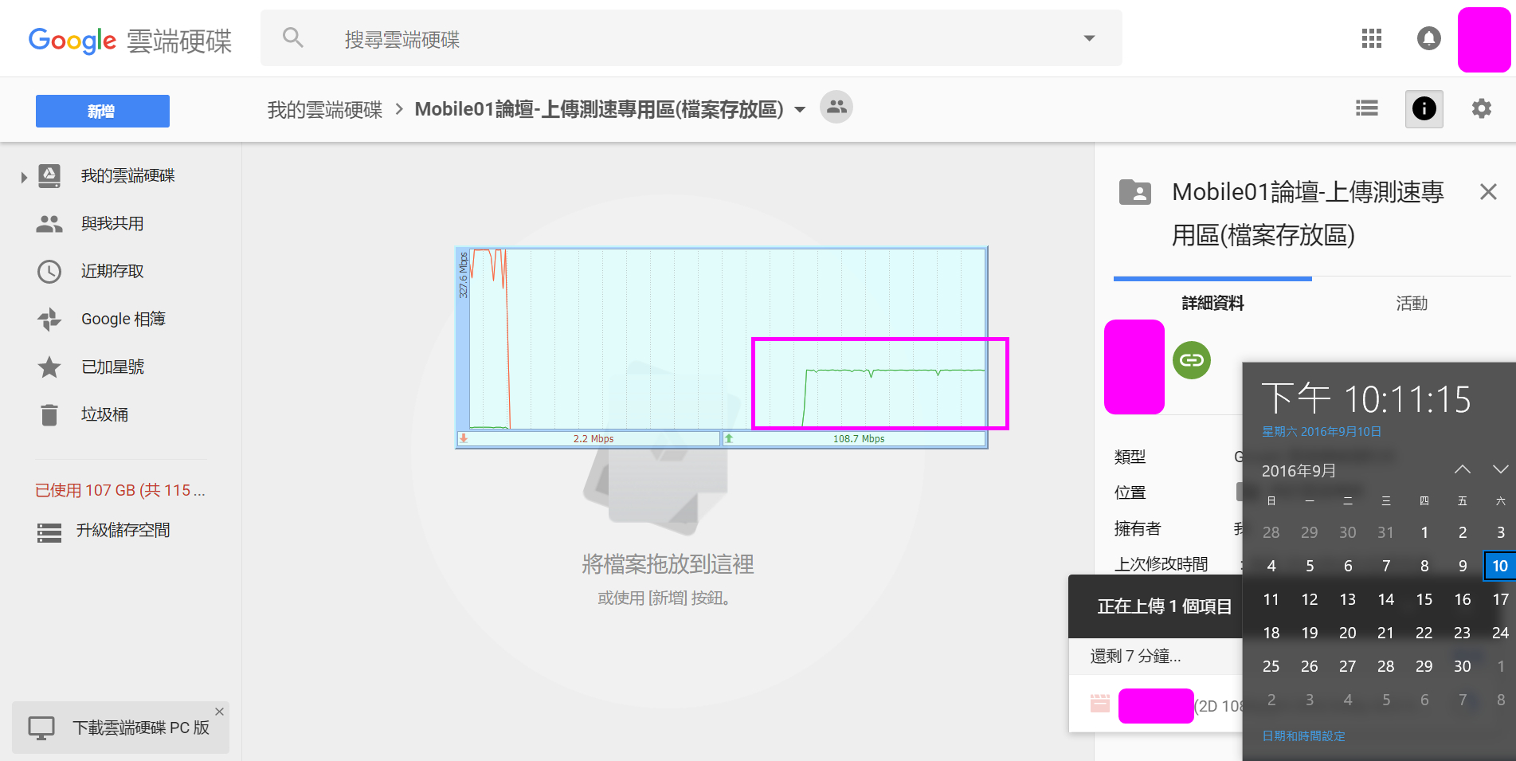Click the blue 新增 button
Image resolution: width=1516 pixels, height=761 pixels.
pyautogui.click(x=103, y=111)
